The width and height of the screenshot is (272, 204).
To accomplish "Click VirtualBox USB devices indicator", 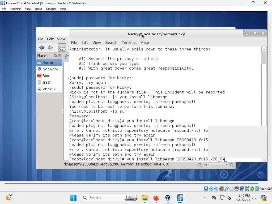I will (x=226, y=189).
